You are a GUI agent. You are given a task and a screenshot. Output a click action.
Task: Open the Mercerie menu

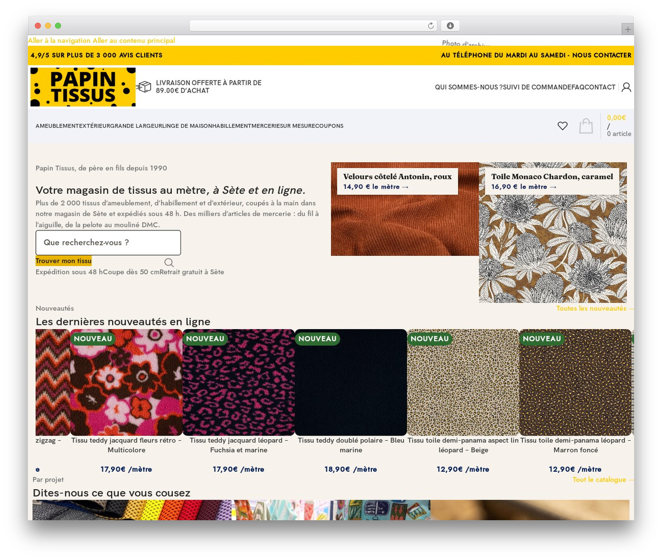pyautogui.click(x=266, y=126)
